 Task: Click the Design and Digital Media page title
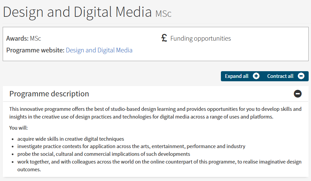click(77, 12)
